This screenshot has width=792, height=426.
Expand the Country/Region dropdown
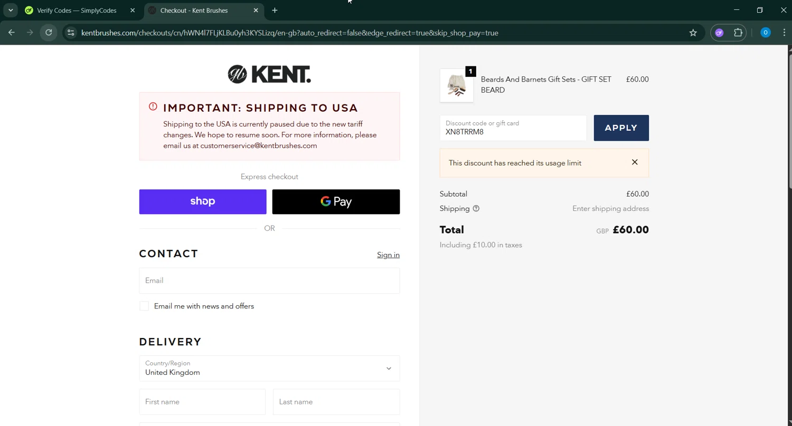(x=269, y=369)
